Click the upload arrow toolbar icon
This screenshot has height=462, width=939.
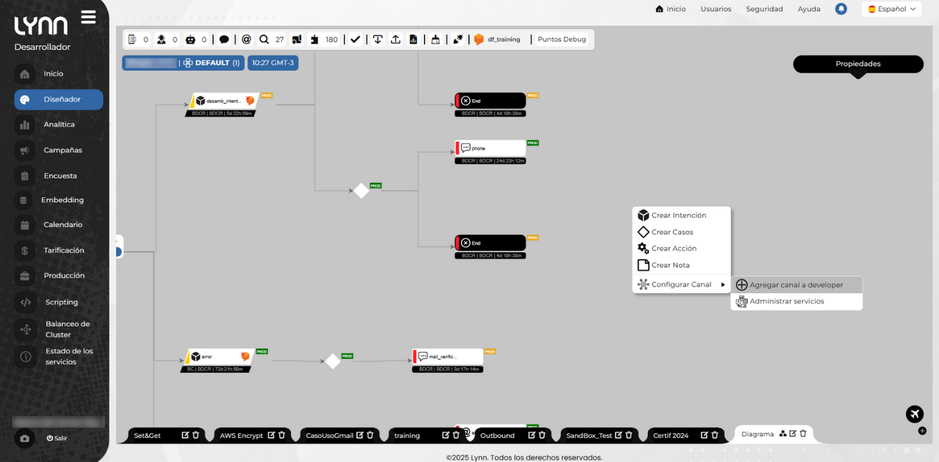click(395, 39)
